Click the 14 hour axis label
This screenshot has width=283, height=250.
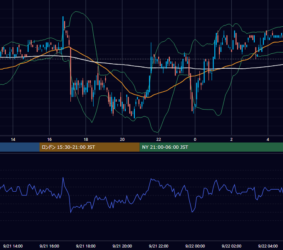point(13,140)
